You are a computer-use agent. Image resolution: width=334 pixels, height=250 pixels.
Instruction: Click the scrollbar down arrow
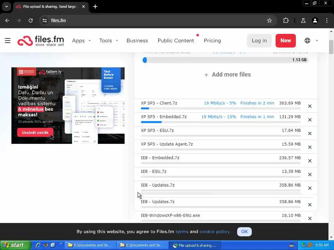[x=331, y=237]
